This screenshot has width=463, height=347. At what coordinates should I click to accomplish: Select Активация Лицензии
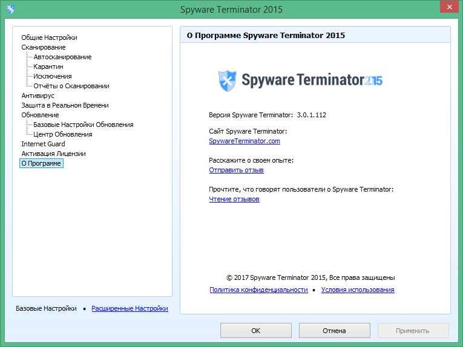[x=53, y=154]
